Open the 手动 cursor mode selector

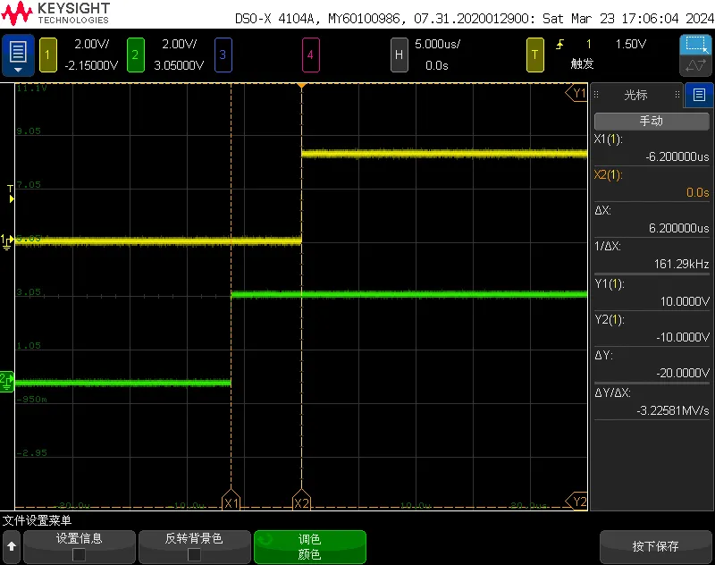[x=651, y=121]
